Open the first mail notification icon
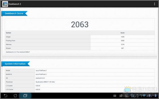This screenshot has height=99, width=159. [115, 96]
